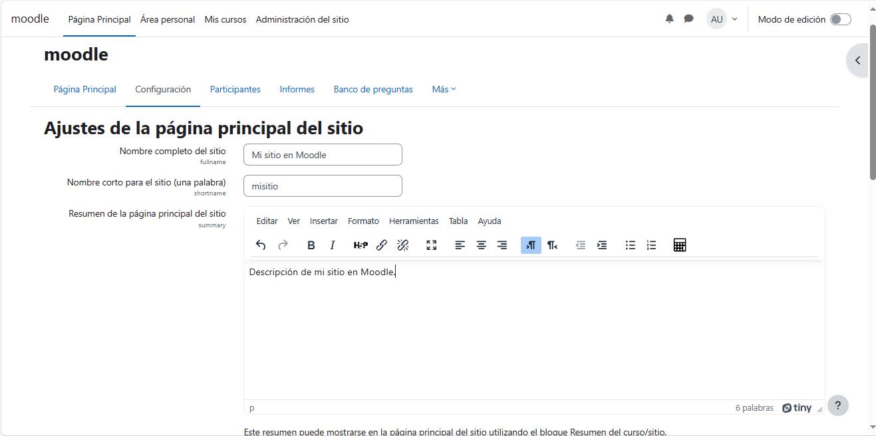The image size is (876, 436).
Task: Switch to the Participantes tab
Action: click(235, 89)
